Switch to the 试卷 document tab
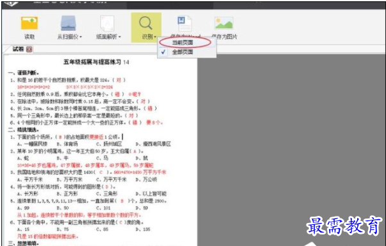Screen dimensions: 386x246 [x=18, y=49]
